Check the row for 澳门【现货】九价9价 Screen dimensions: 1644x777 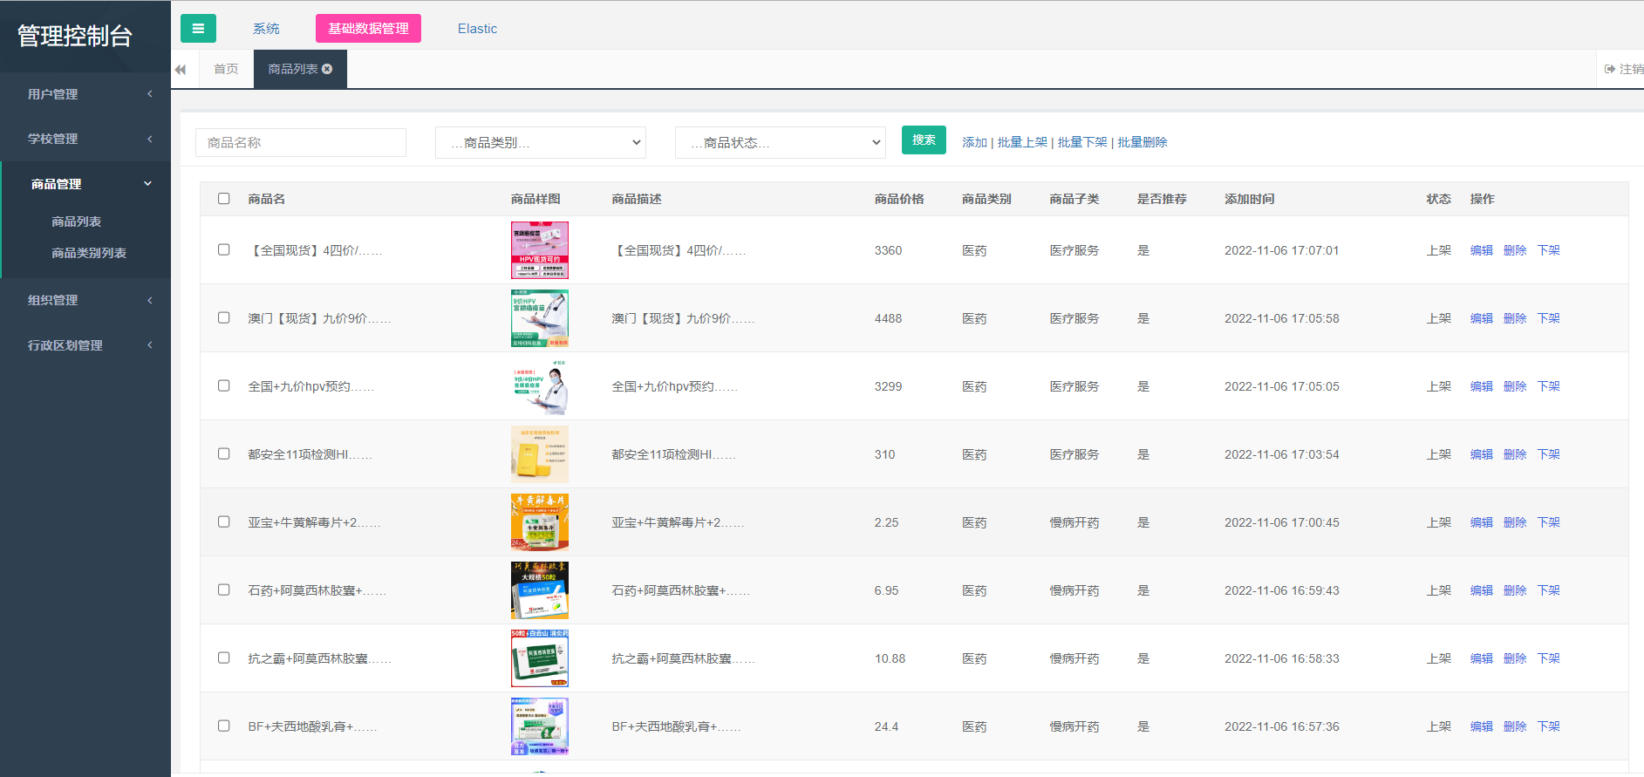pos(224,317)
